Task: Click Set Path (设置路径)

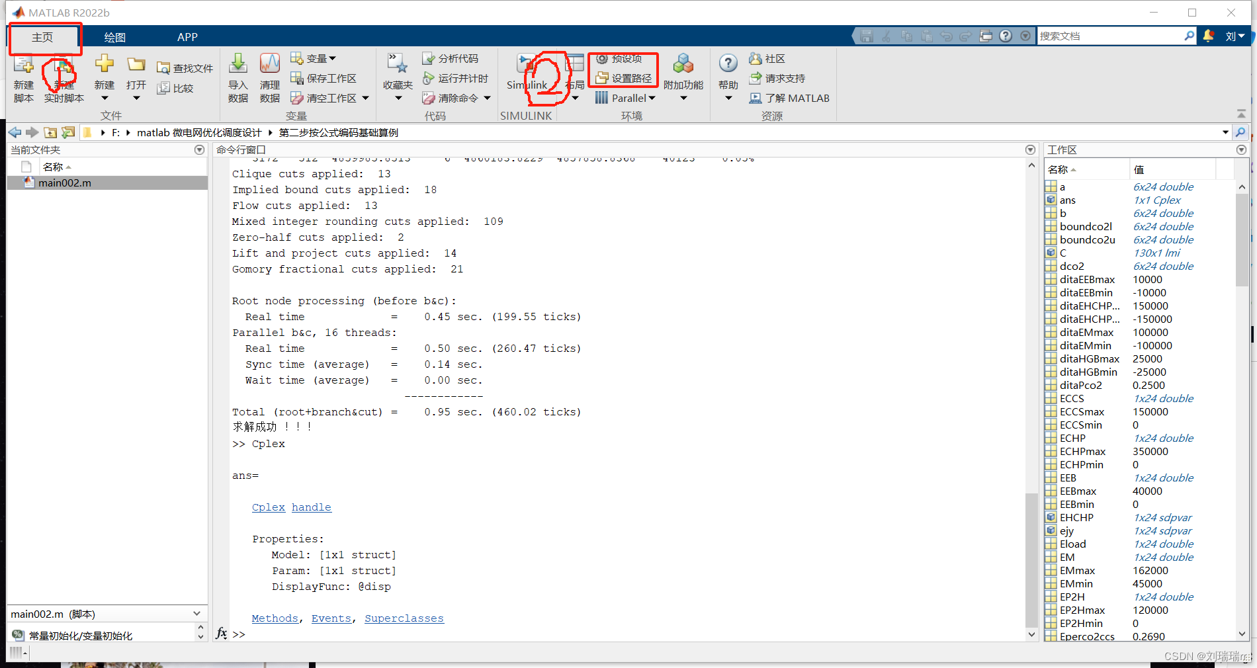Action: coord(623,78)
